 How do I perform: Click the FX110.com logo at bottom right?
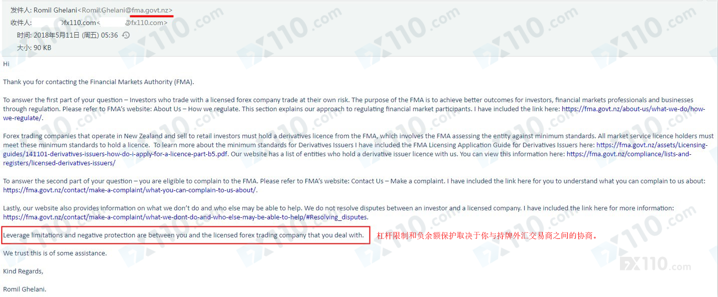(655, 264)
